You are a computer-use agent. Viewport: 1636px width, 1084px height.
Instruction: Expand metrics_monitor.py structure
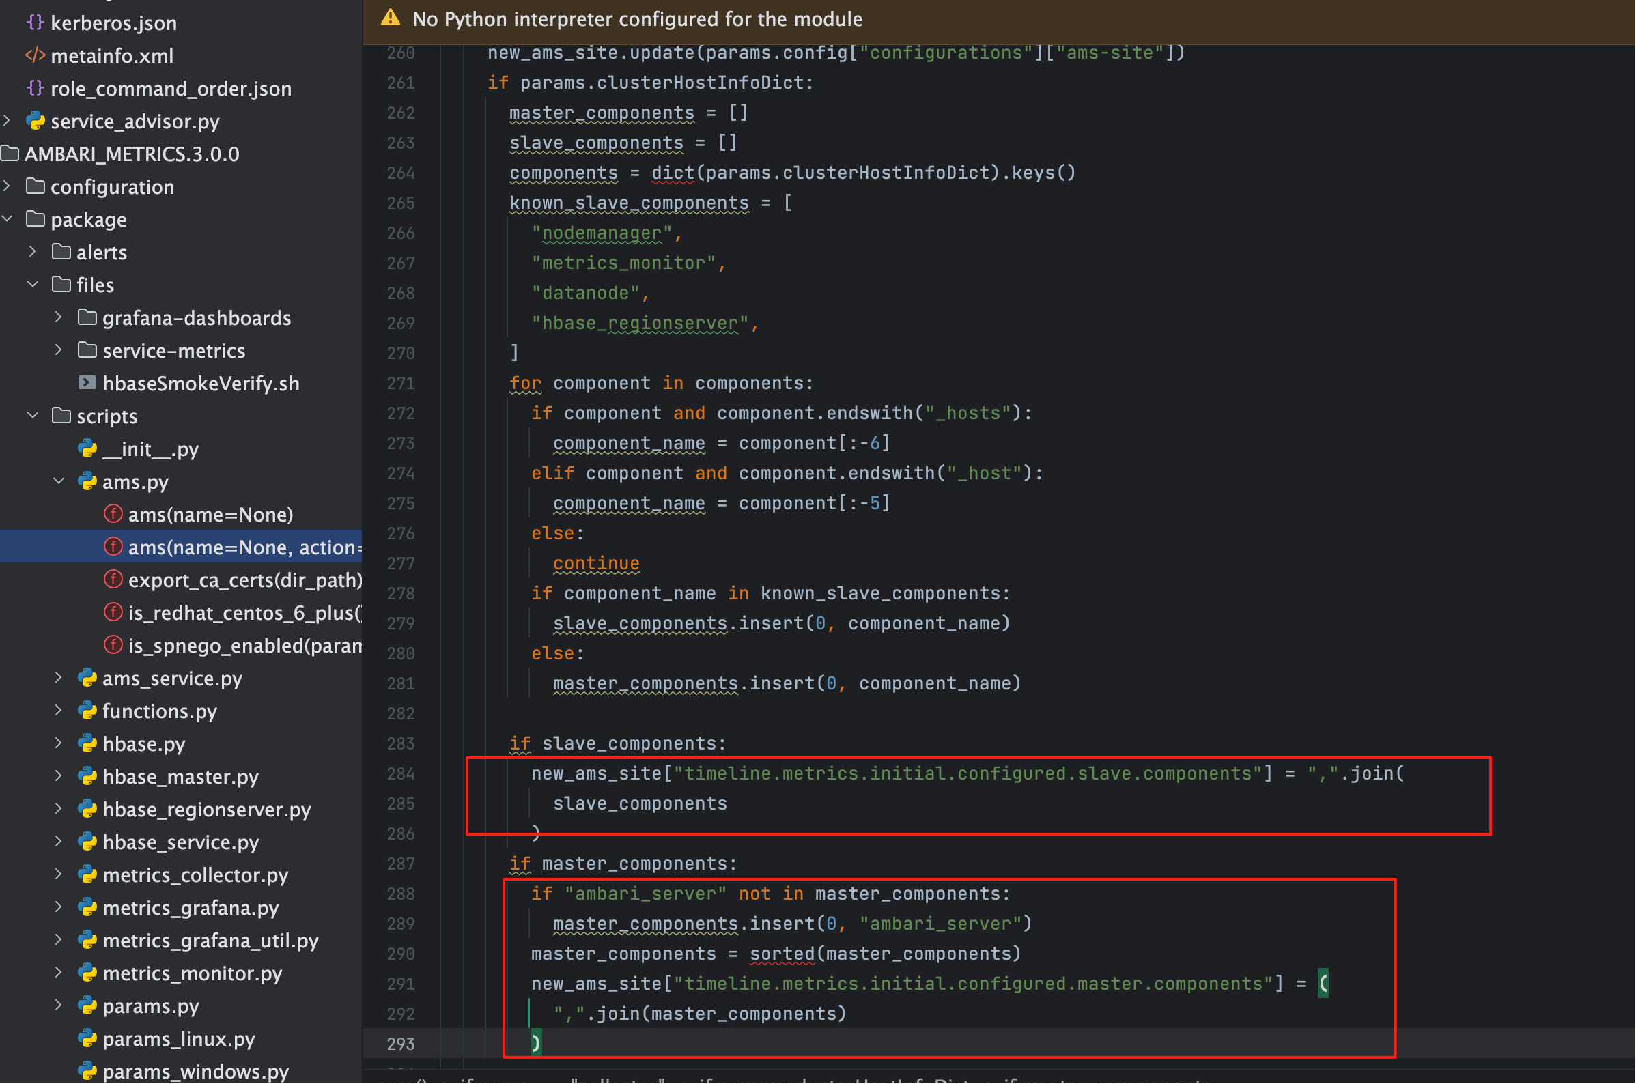[x=59, y=973]
